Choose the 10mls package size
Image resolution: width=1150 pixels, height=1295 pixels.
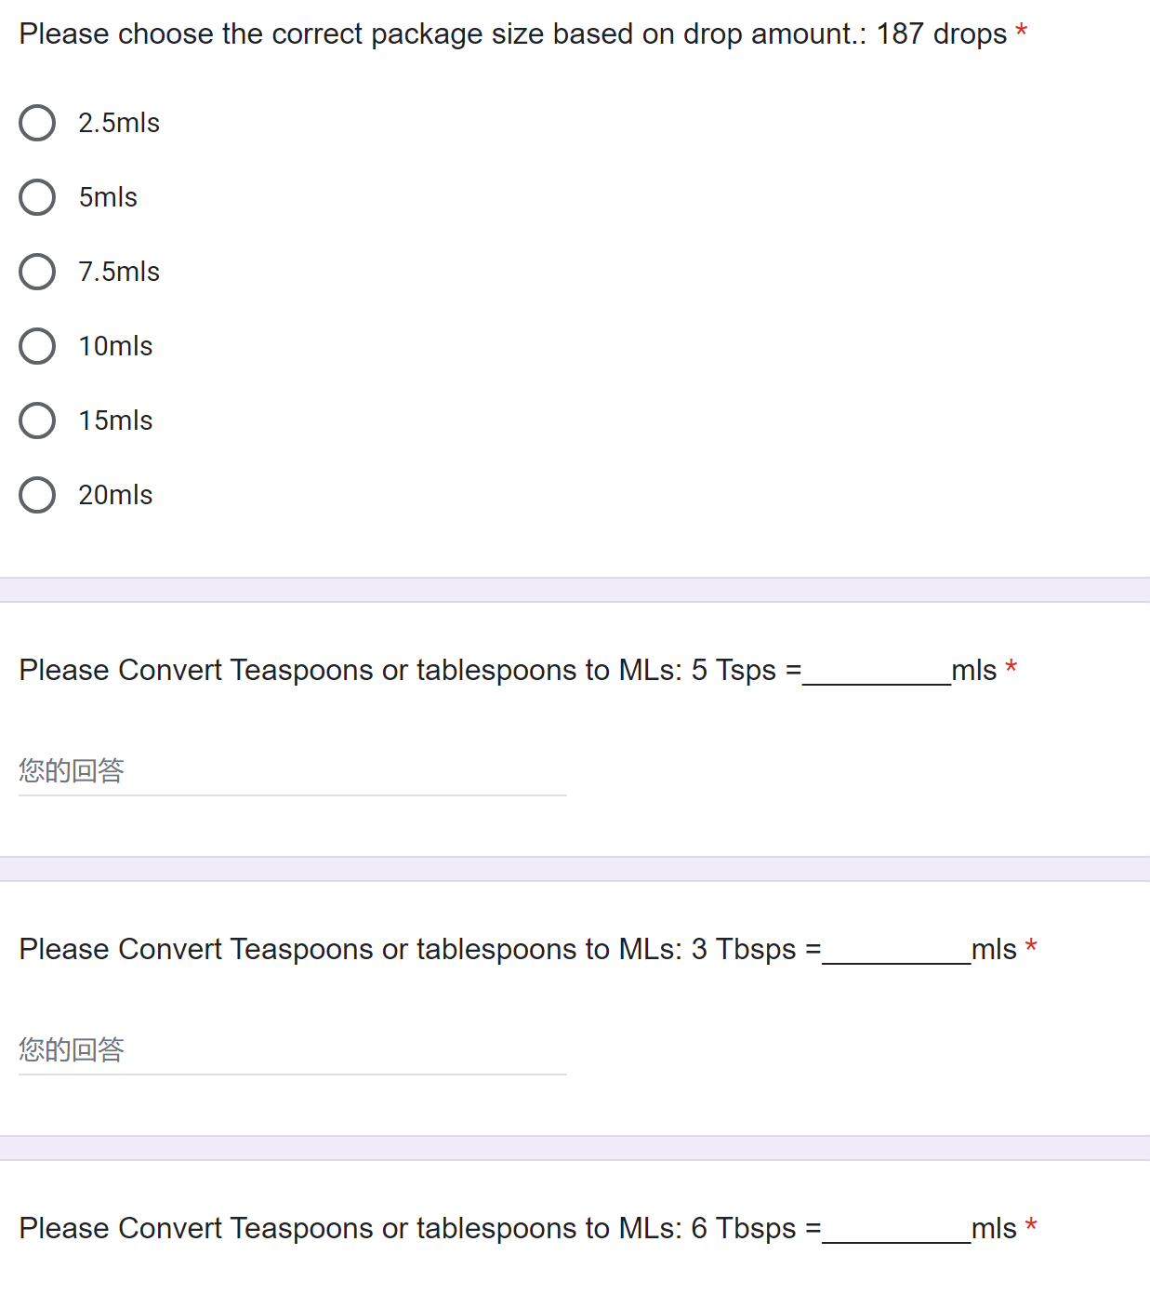[x=37, y=345]
